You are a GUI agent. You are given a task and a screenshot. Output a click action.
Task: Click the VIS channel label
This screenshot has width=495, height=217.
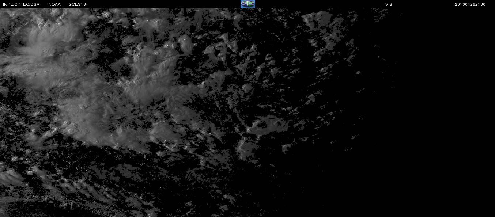389,4
